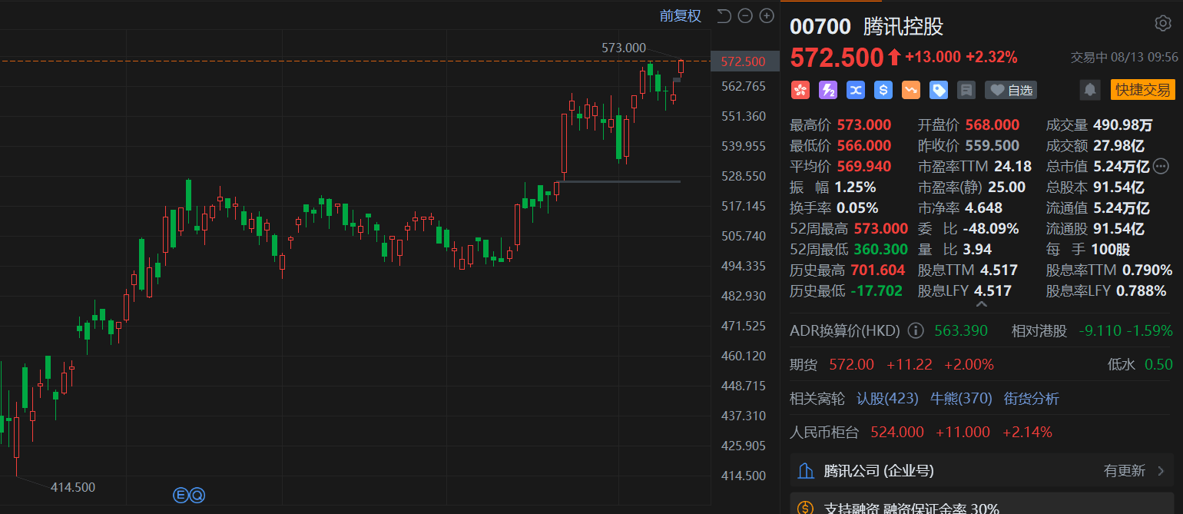Click the purple lightning Level 2 icon
The width and height of the screenshot is (1183, 514).
click(x=828, y=90)
